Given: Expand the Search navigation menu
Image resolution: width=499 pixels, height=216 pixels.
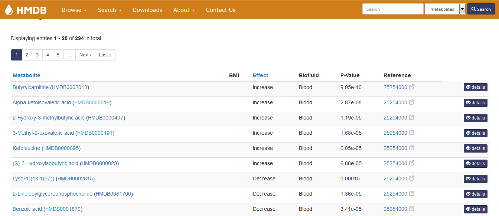Looking at the screenshot, I should (x=110, y=10).
